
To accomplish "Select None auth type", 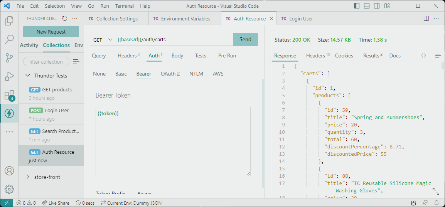I will pos(99,74).
